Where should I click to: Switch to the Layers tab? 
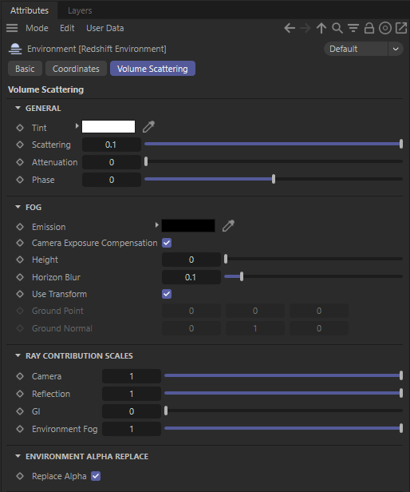(x=80, y=10)
